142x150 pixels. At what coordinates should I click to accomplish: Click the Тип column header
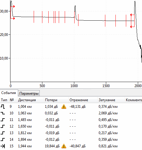point(4,100)
